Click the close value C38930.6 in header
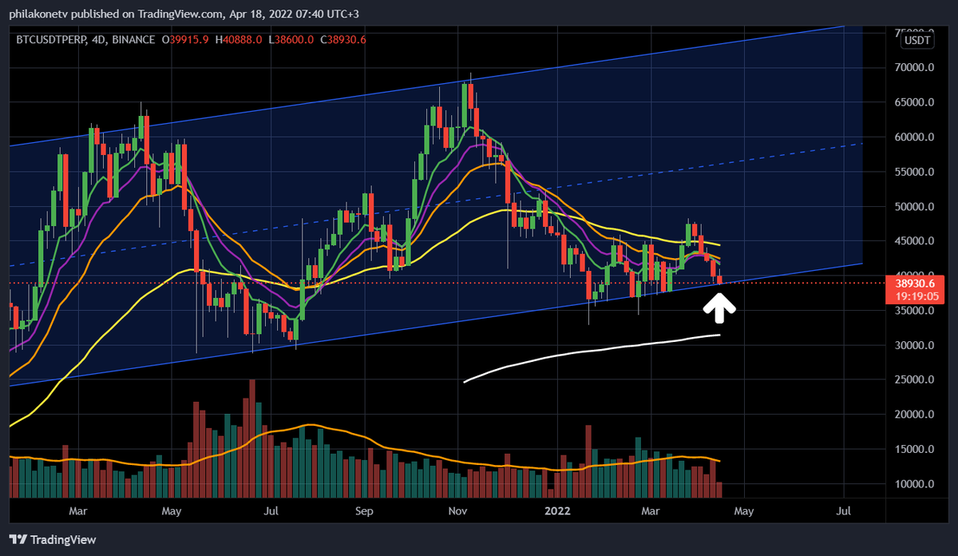958x556 pixels. 343,39
